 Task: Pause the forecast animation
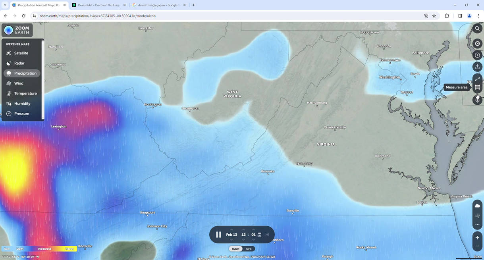coord(218,234)
